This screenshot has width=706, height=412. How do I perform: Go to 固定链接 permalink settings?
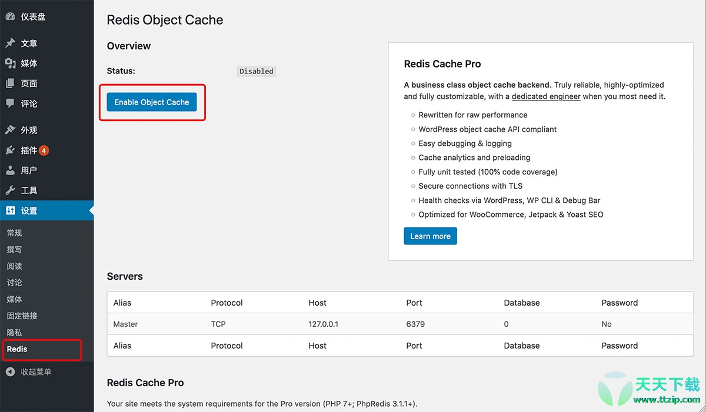pyautogui.click(x=22, y=316)
